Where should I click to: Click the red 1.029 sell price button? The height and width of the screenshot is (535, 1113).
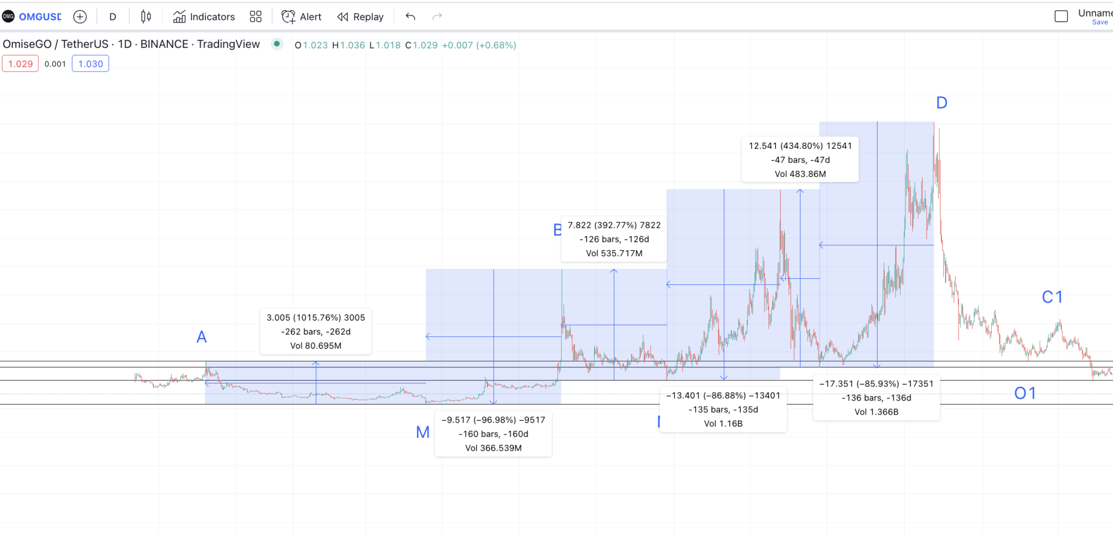click(x=20, y=63)
